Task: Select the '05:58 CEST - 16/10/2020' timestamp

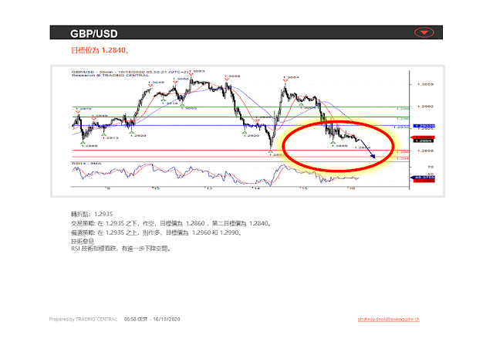Action: (152, 319)
